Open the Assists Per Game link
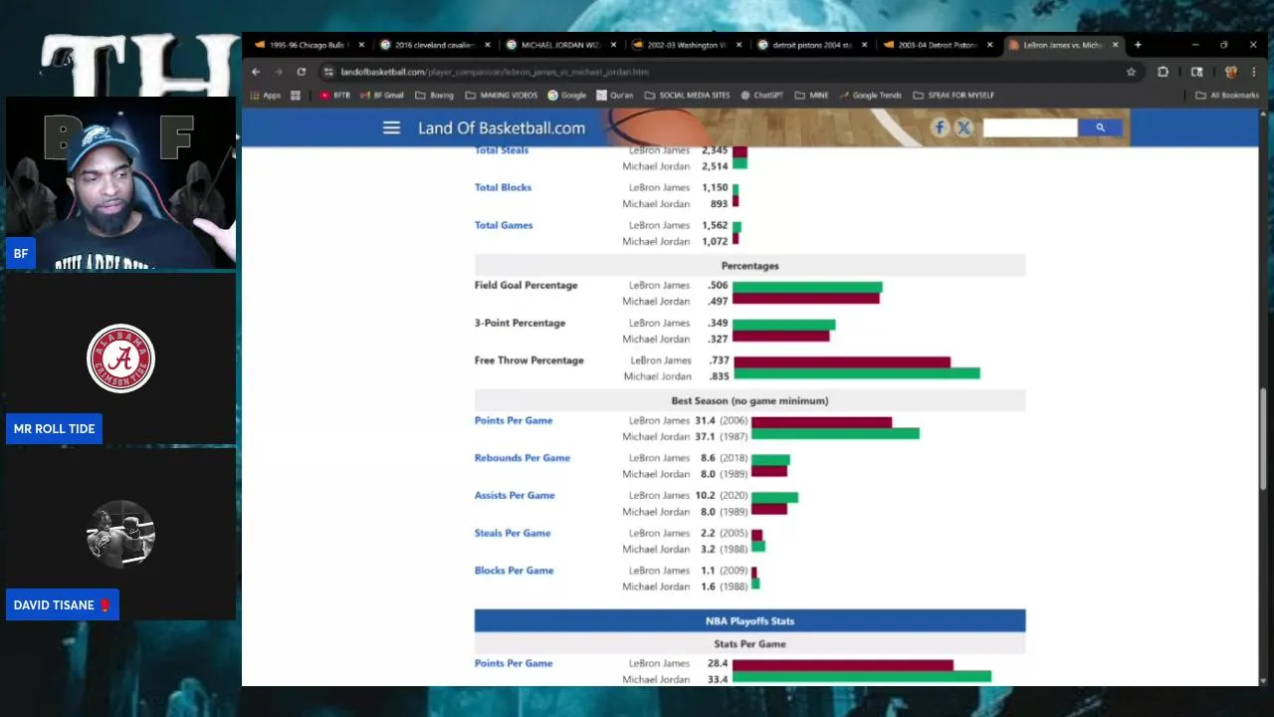1274x717 pixels. coord(515,495)
